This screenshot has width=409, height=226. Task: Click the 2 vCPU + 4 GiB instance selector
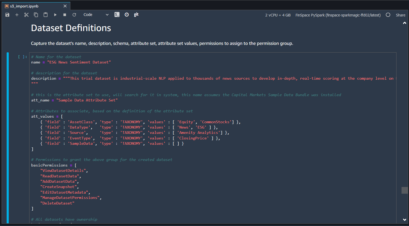(x=278, y=15)
